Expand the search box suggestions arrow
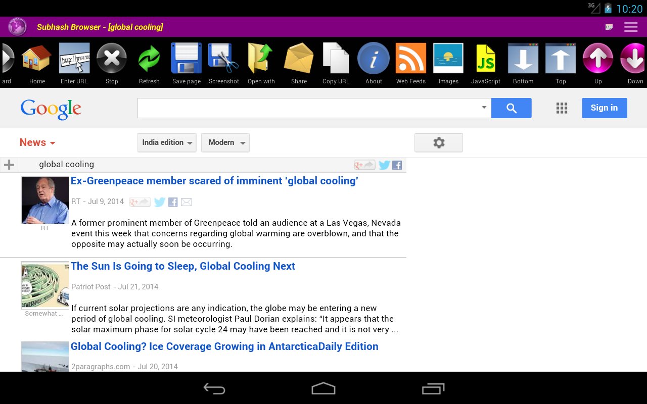This screenshot has width=647, height=404. 484,108
